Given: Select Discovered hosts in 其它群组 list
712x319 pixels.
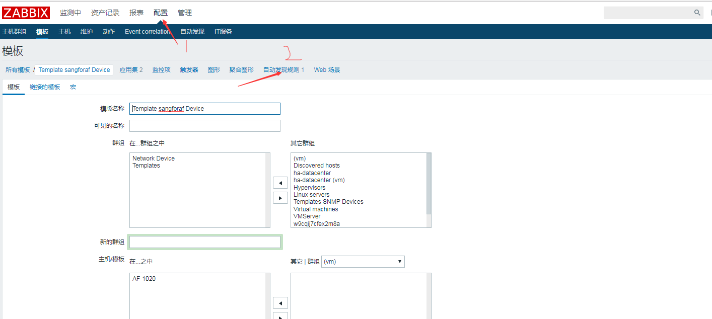Looking at the screenshot, I should pos(317,166).
